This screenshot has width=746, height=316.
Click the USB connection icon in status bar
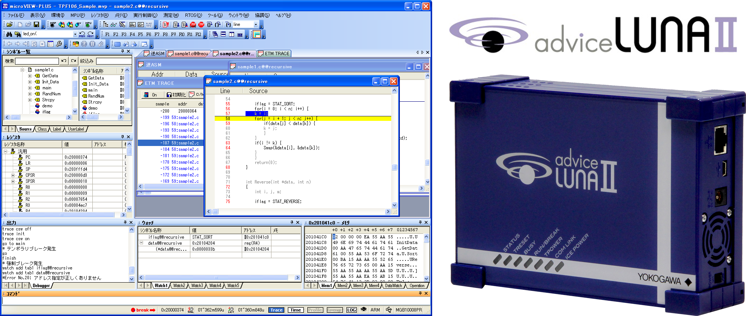[389, 310]
